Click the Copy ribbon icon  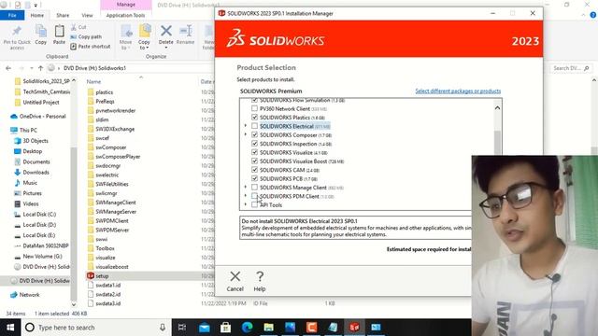pyautogui.click(x=41, y=31)
